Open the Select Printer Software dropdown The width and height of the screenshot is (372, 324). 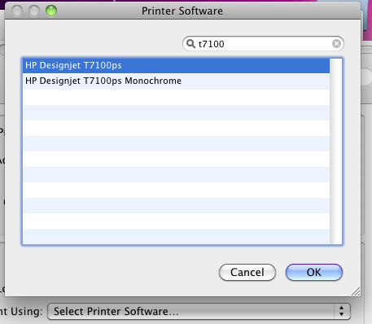pyautogui.click(x=199, y=311)
